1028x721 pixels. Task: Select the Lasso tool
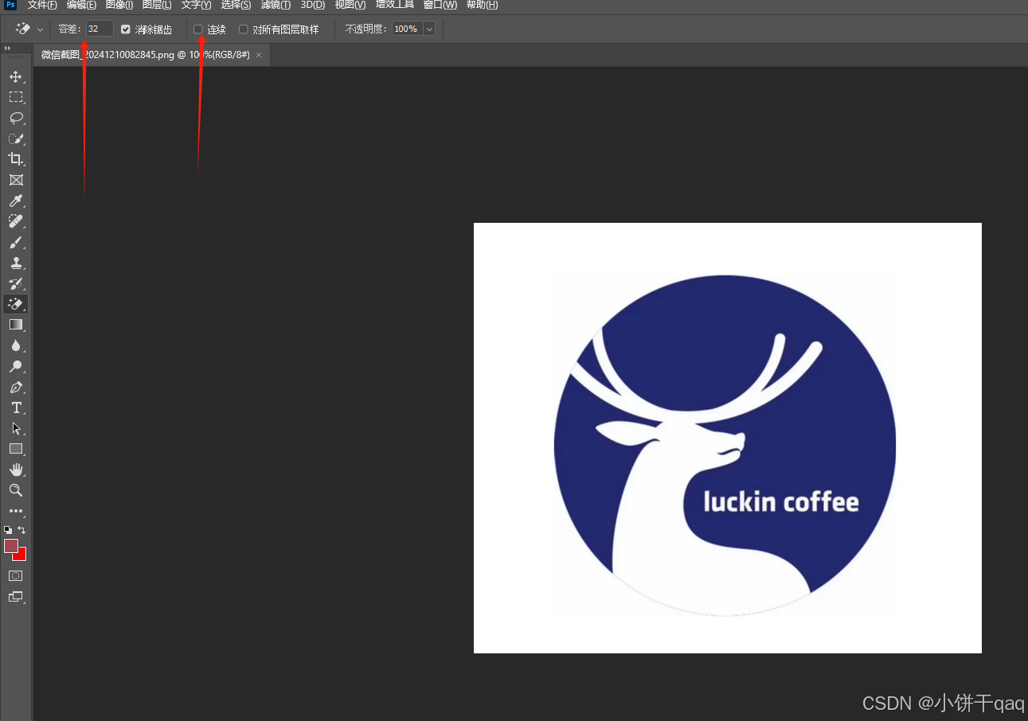[x=15, y=118]
